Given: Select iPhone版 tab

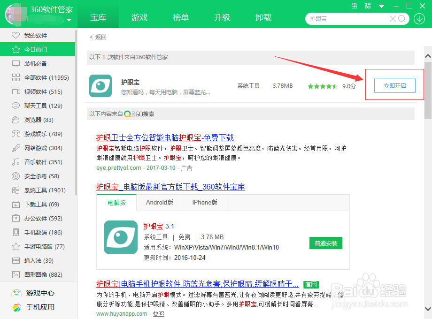Looking at the screenshot, I should 205,203.
